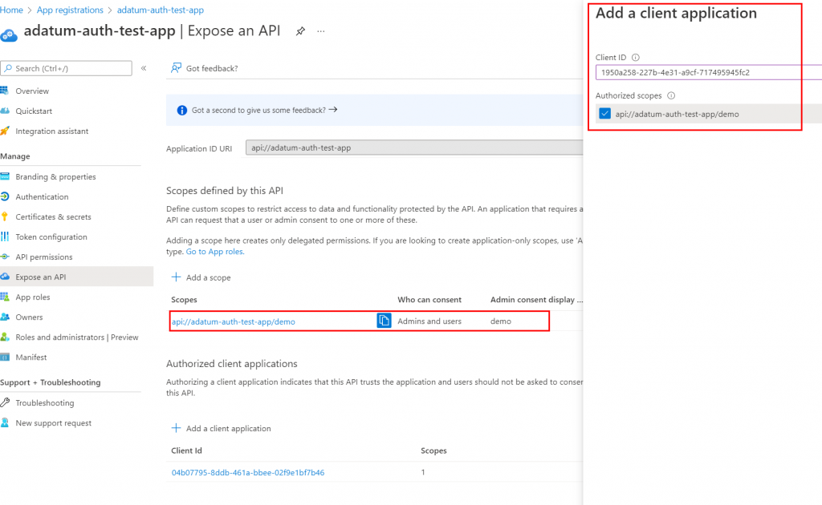
Task: Click Add a scope
Action: tap(201, 277)
